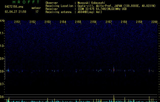
Task: Click the Ogata-vill. Akita-Pref. JAPAN location text
Action: point(117,6)
